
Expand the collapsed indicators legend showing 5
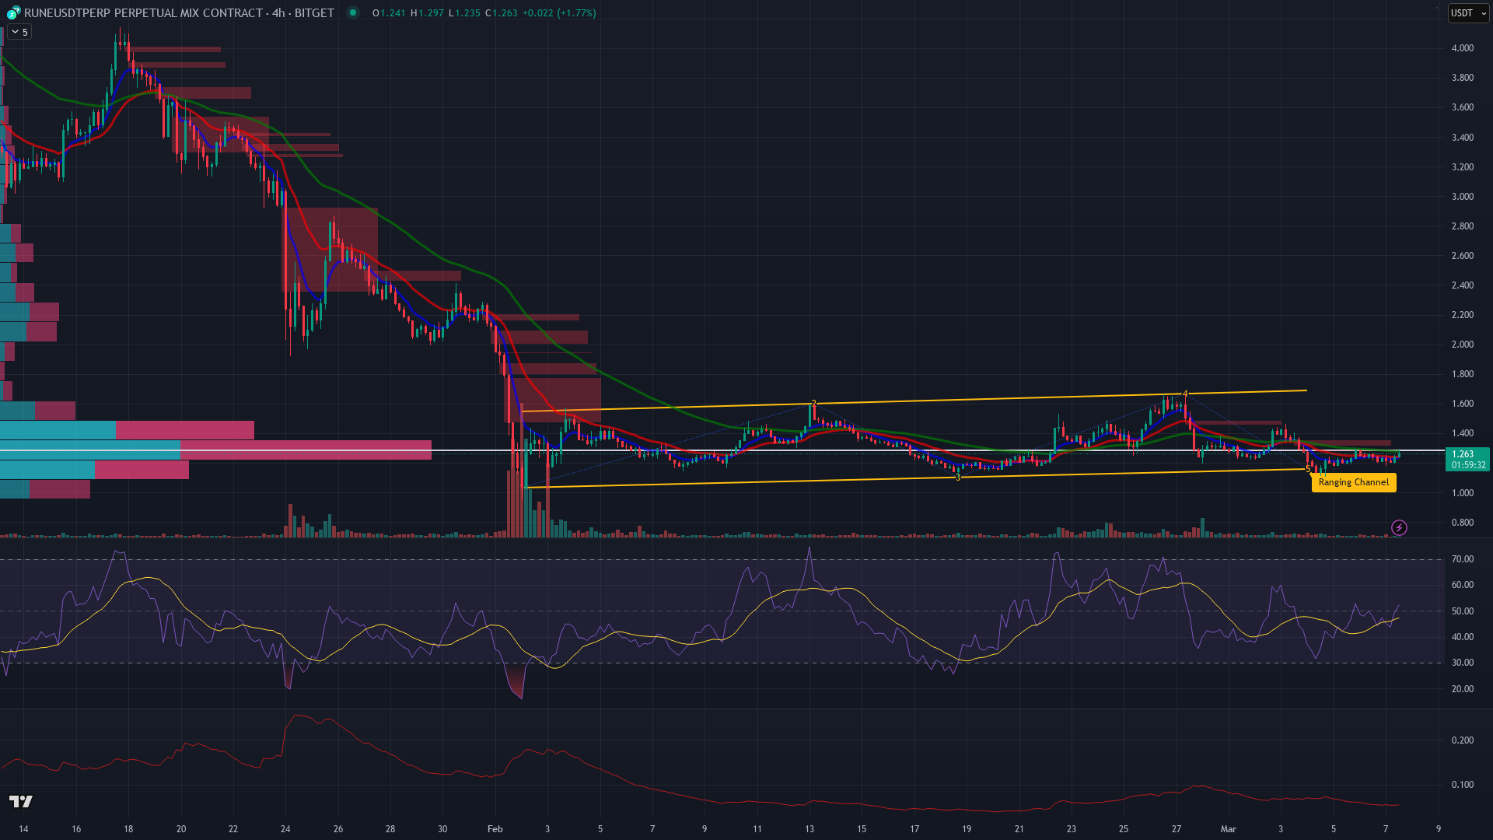(x=19, y=32)
